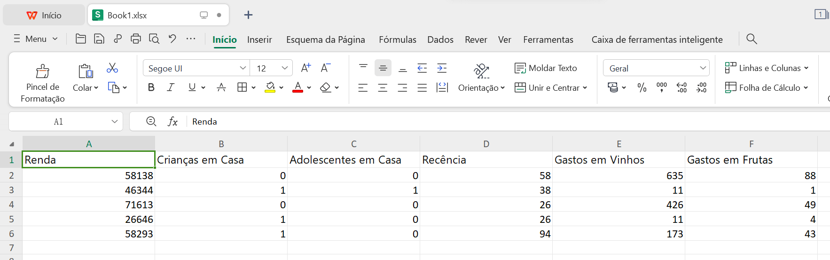Add a new tab with plus button

[x=249, y=15]
